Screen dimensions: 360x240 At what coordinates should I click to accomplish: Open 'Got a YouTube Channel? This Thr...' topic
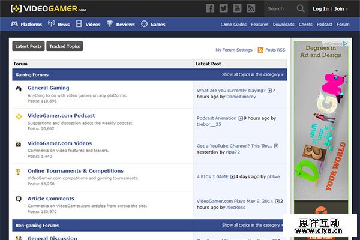click(x=234, y=146)
